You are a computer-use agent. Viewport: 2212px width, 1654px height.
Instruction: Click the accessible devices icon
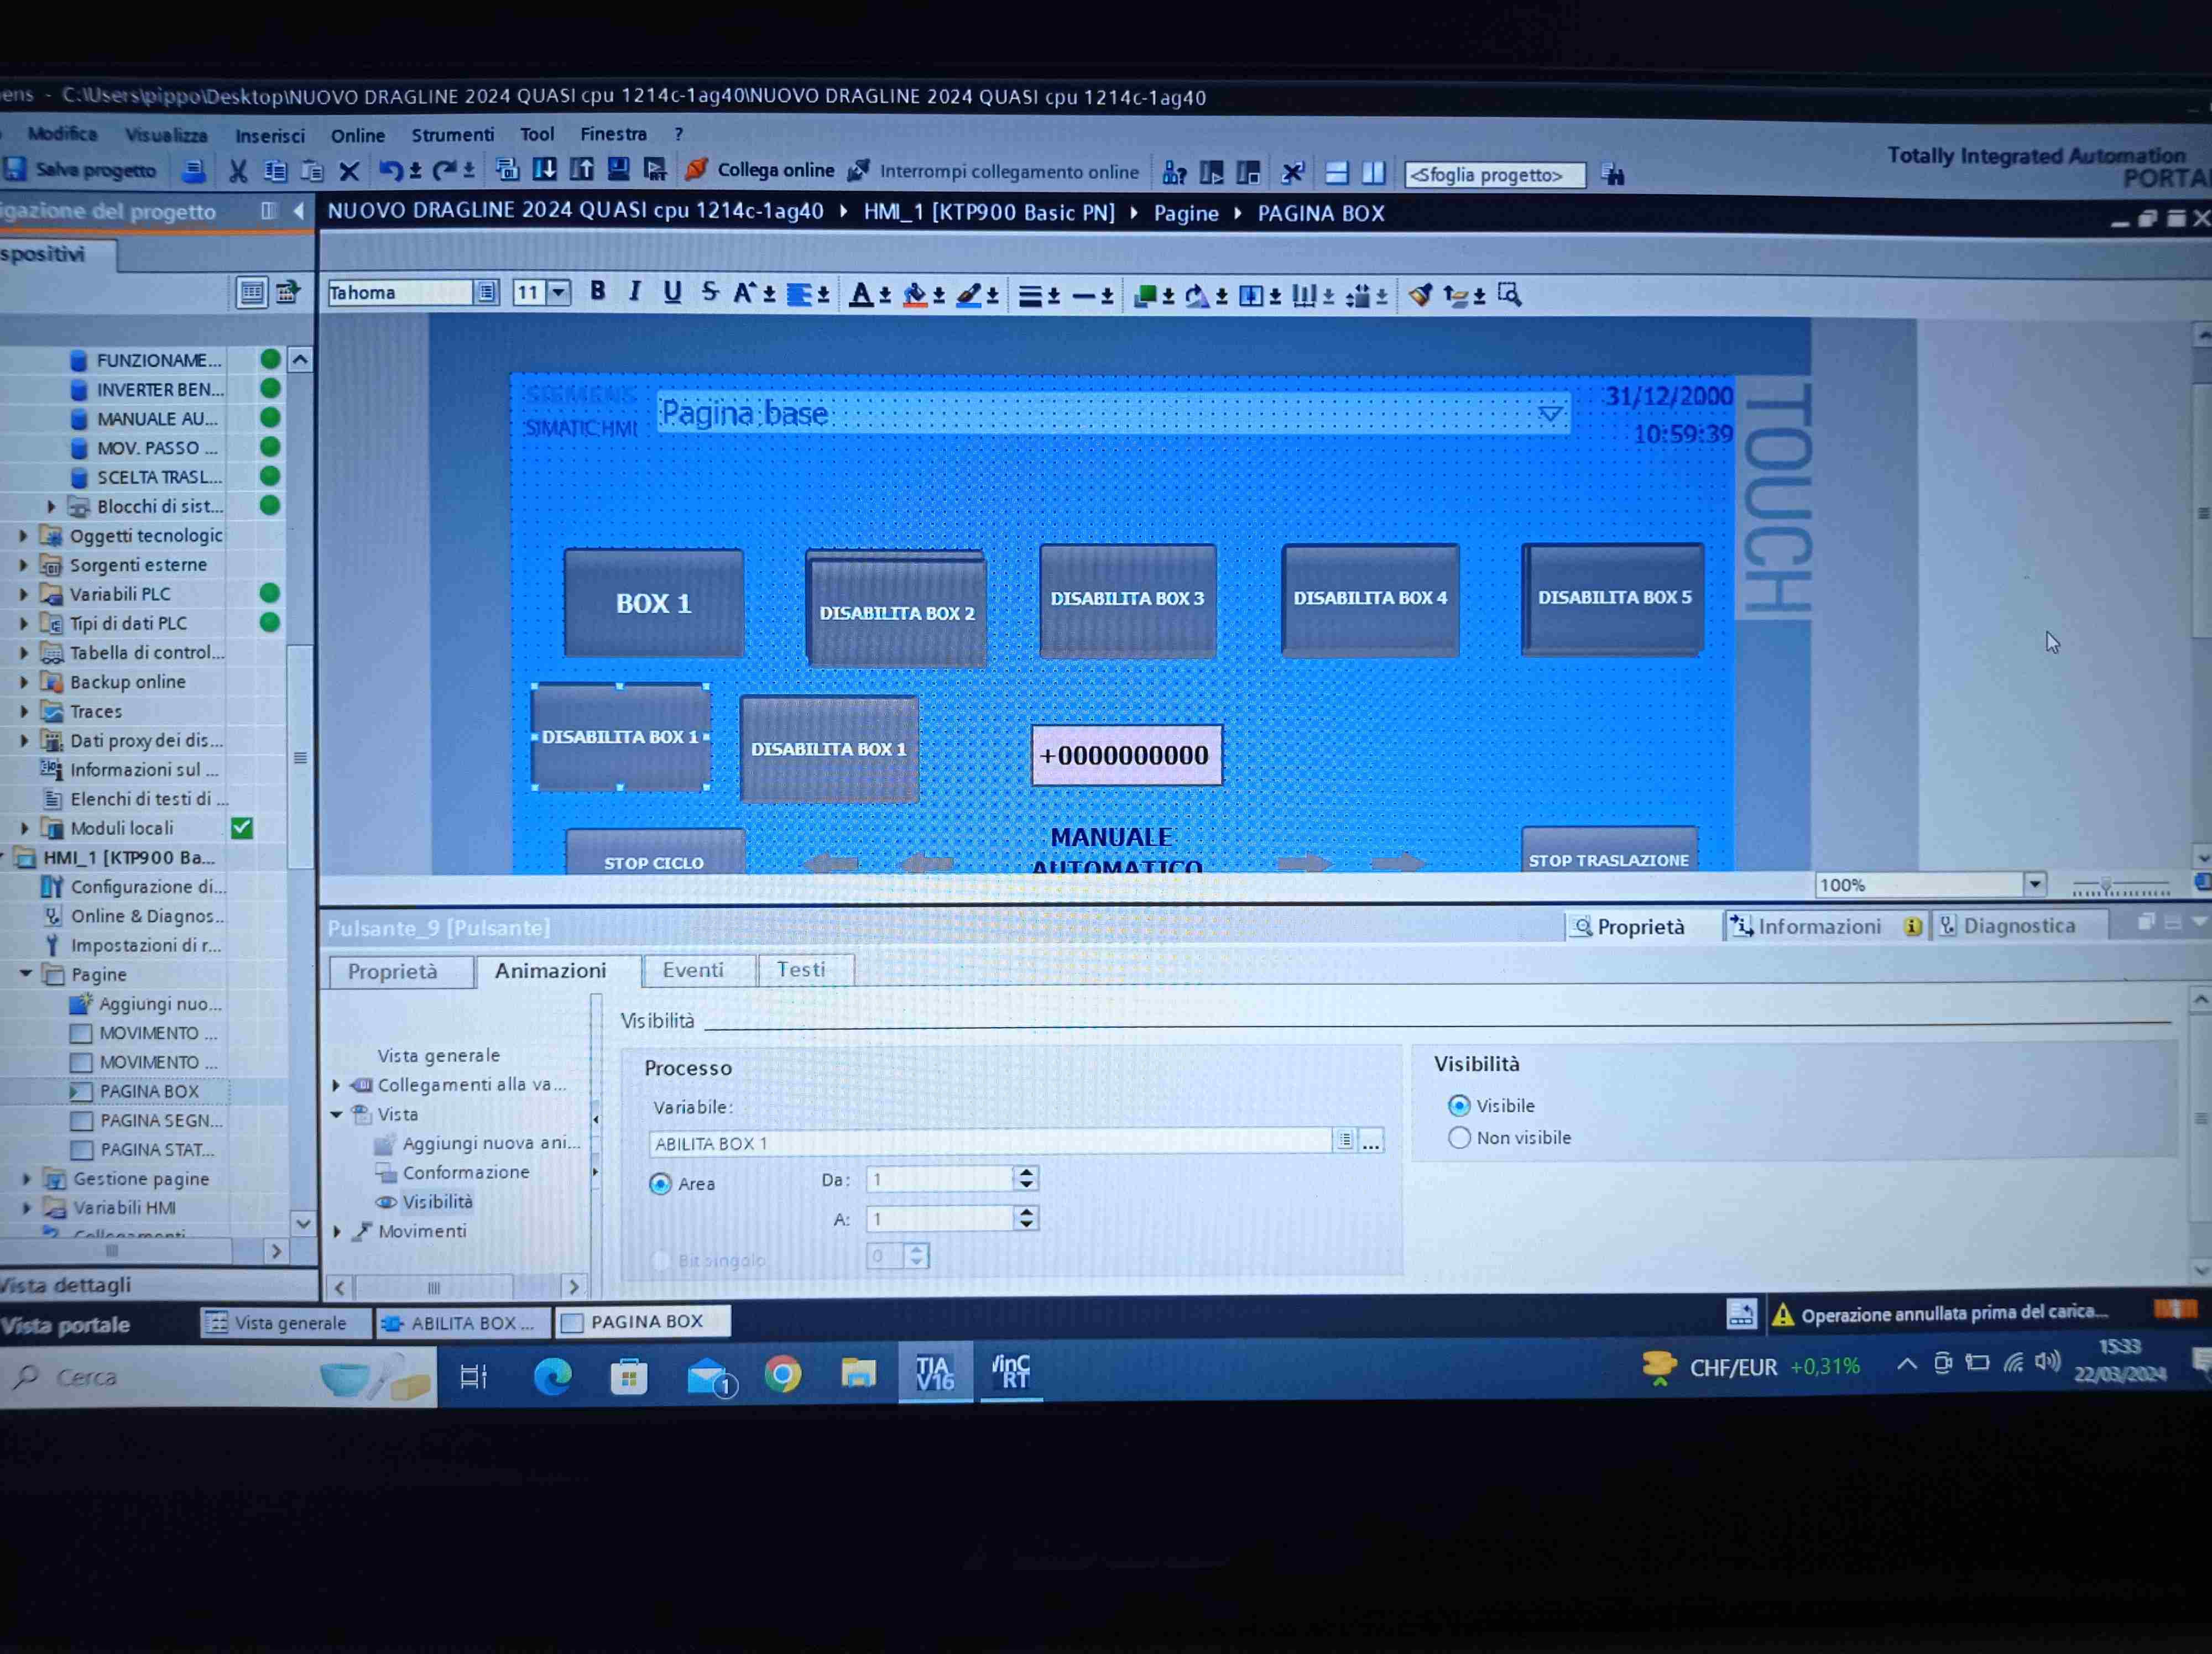tap(1174, 173)
